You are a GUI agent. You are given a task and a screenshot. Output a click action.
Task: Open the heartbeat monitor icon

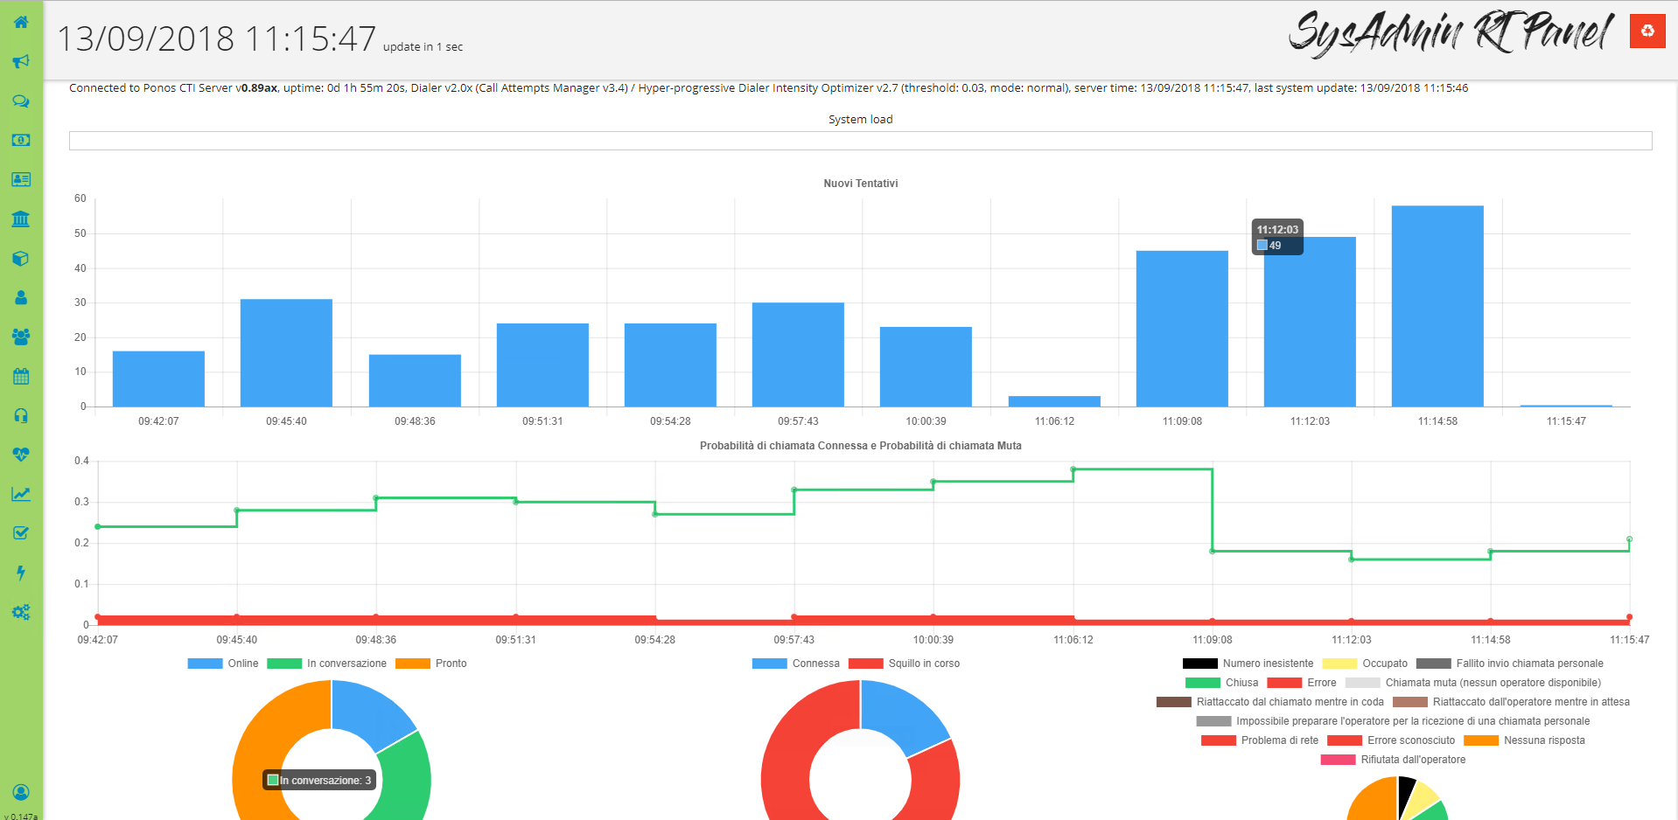click(x=21, y=455)
